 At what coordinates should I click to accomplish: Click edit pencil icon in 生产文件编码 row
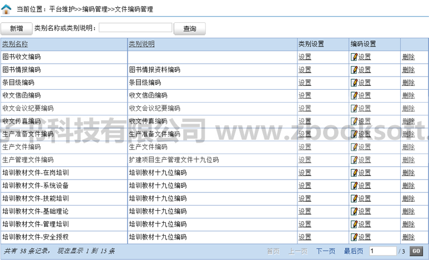coord(354,147)
